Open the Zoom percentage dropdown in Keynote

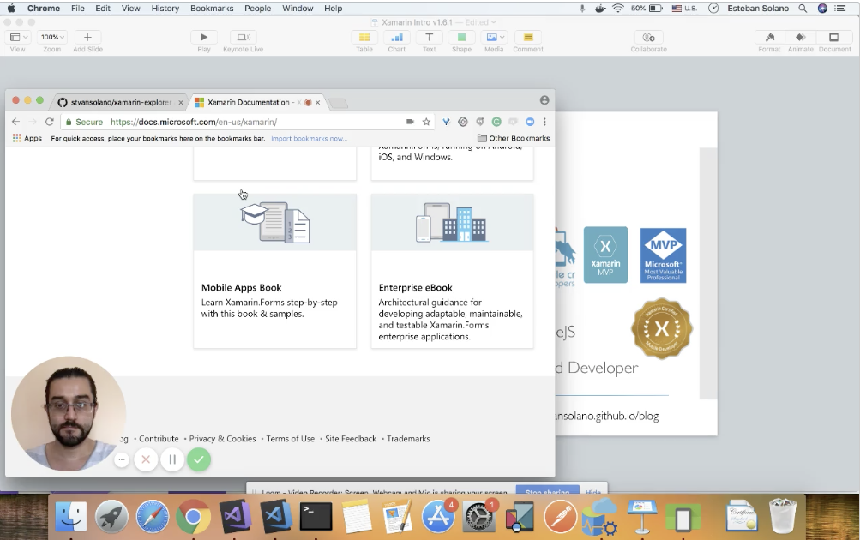[x=51, y=37]
